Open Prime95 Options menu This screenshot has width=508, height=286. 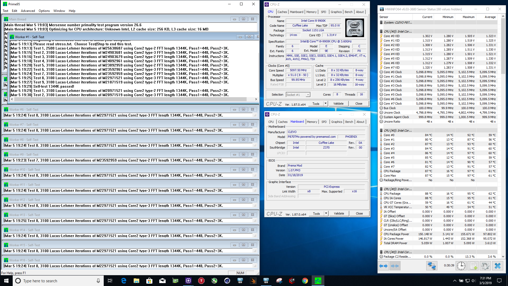[44, 11]
